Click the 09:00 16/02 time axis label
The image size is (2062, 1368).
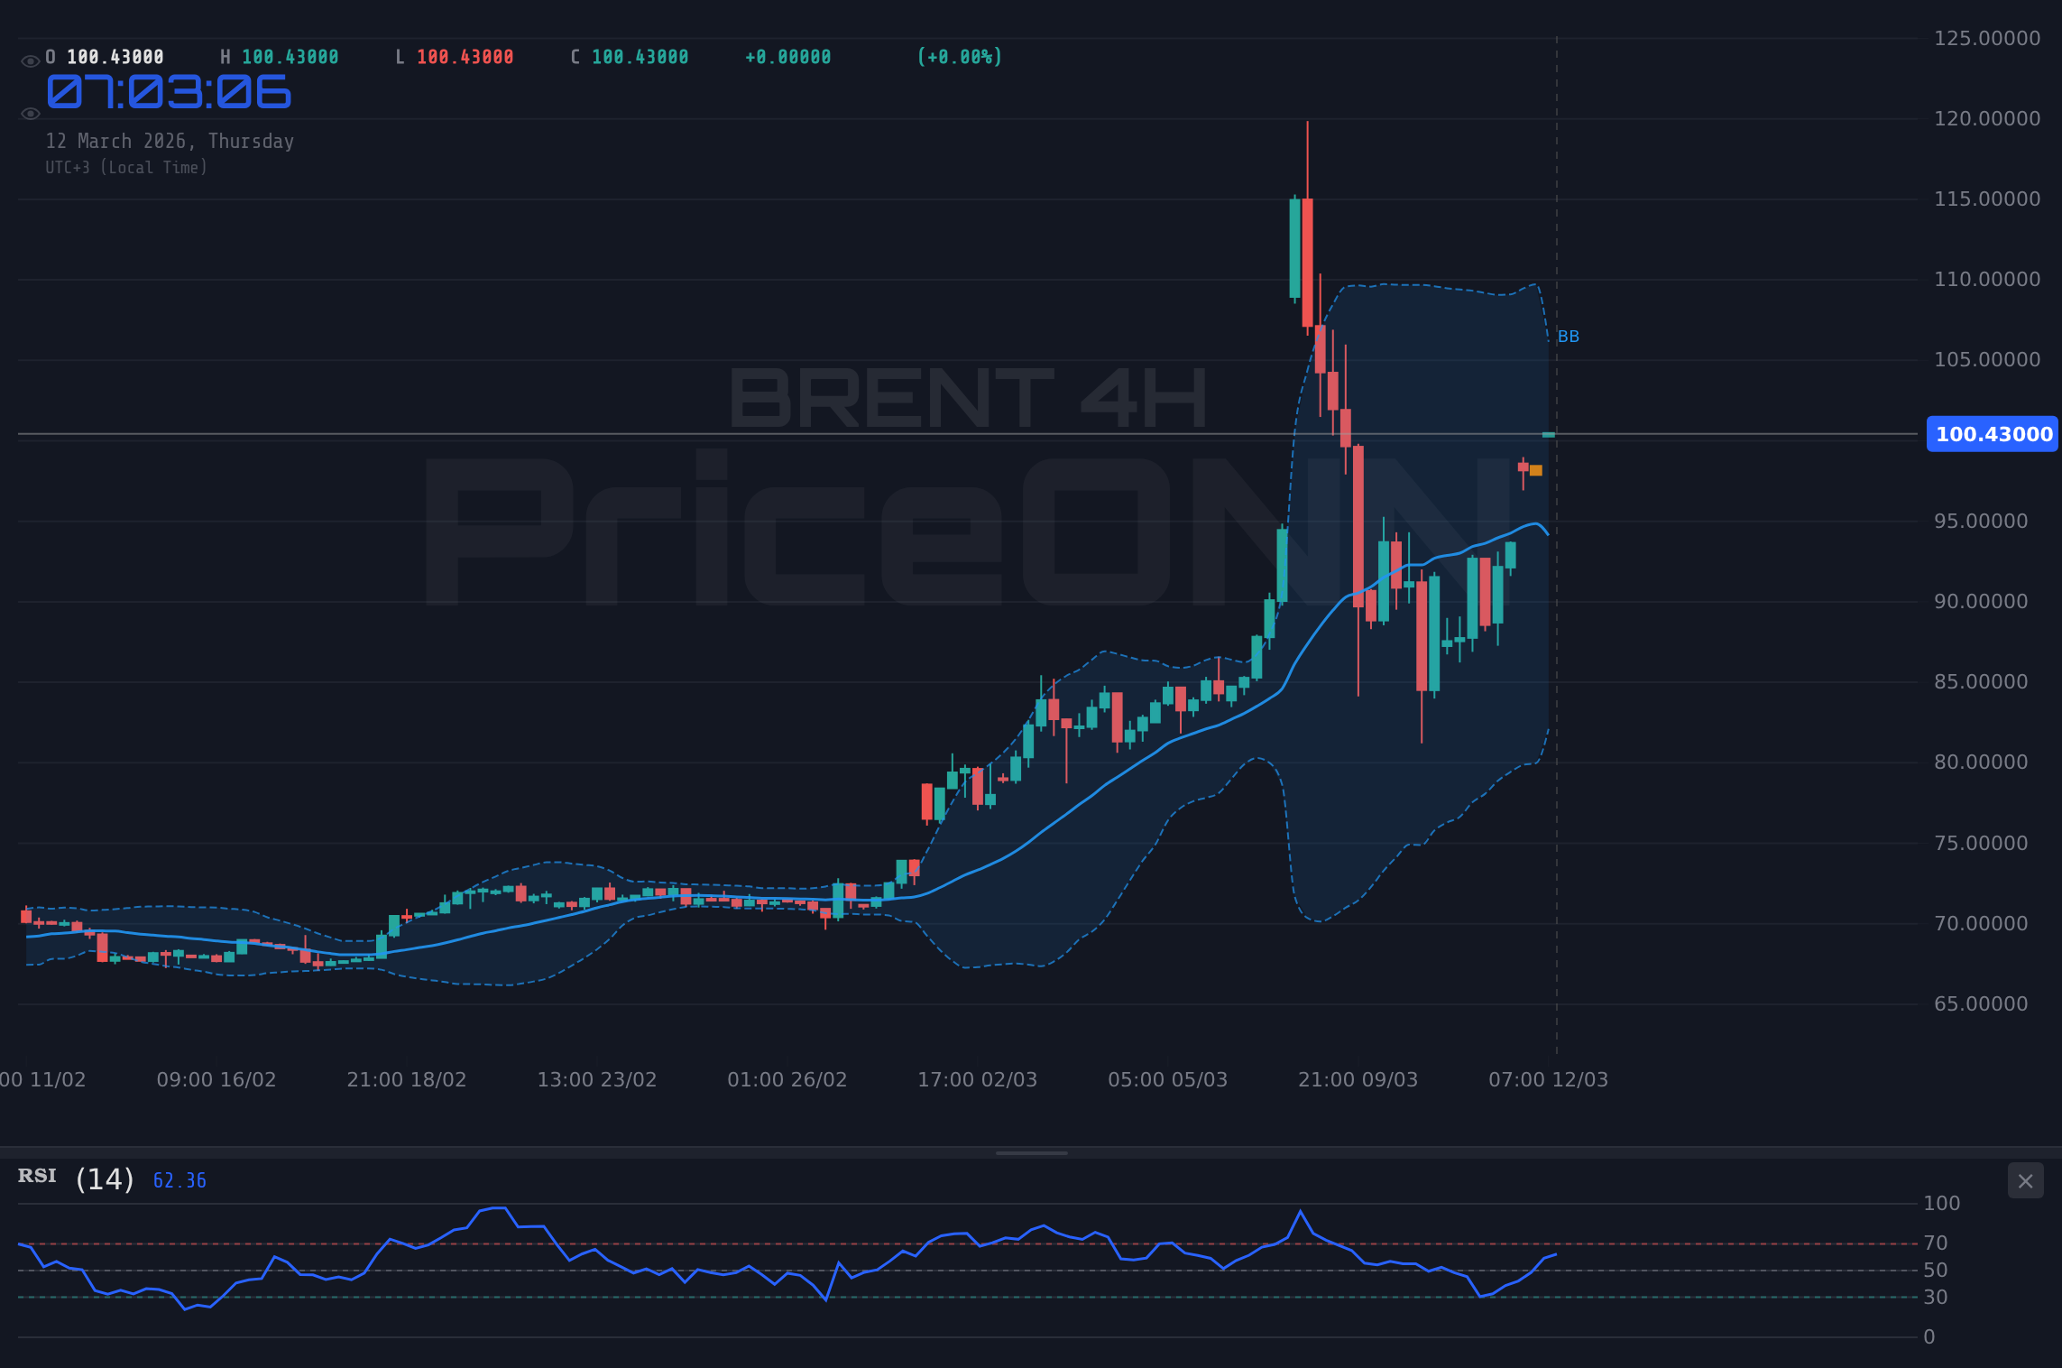pos(216,1079)
